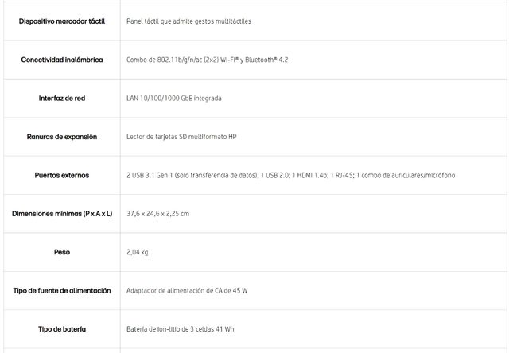This screenshot has width=509, height=353.
Task: Click 'Tipo de fuente de alimentación' label
Action: tap(62, 291)
